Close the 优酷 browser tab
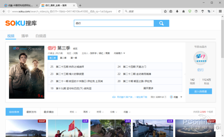224x137 pixels. click(x=37, y=6)
